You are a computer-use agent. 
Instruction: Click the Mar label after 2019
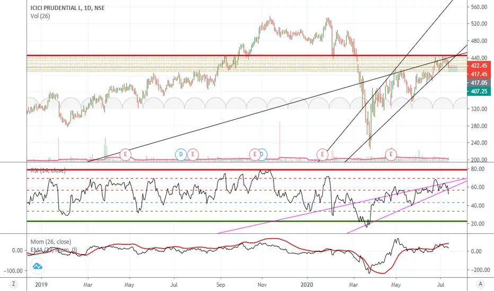(88, 285)
